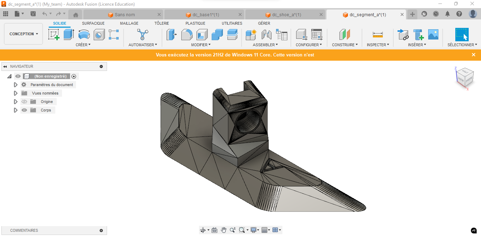This screenshot has width=481, height=236.
Task: Select the Revolve tool icon
Action: [84, 35]
